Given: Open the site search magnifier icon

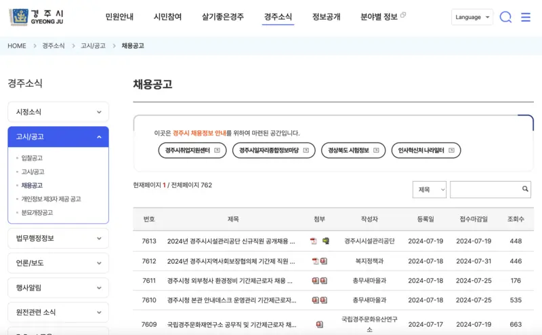Looking at the screenshot, I should (505, 17).
